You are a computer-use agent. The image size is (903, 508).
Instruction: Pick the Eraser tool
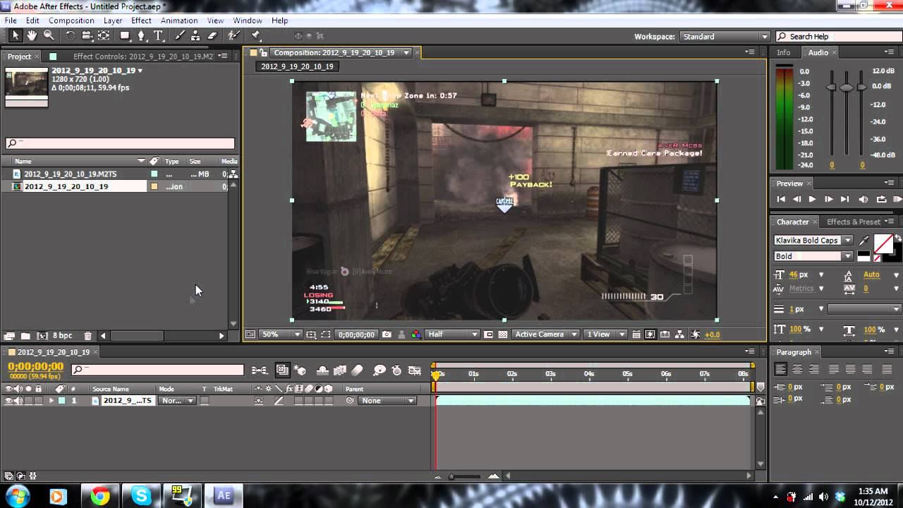click(x=212, y=35)
